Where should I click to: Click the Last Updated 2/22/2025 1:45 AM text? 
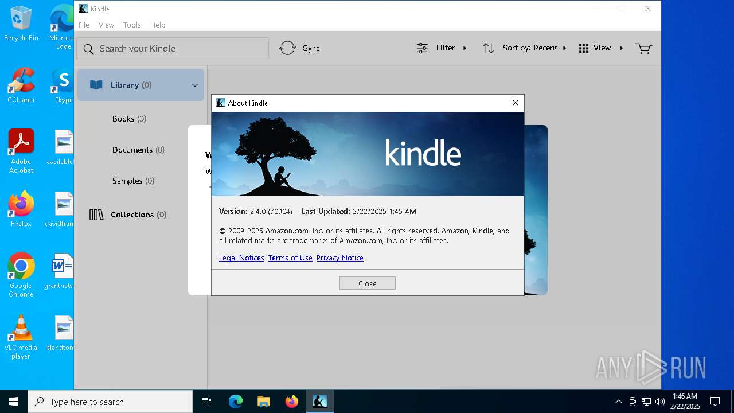[x=359, y=212]
